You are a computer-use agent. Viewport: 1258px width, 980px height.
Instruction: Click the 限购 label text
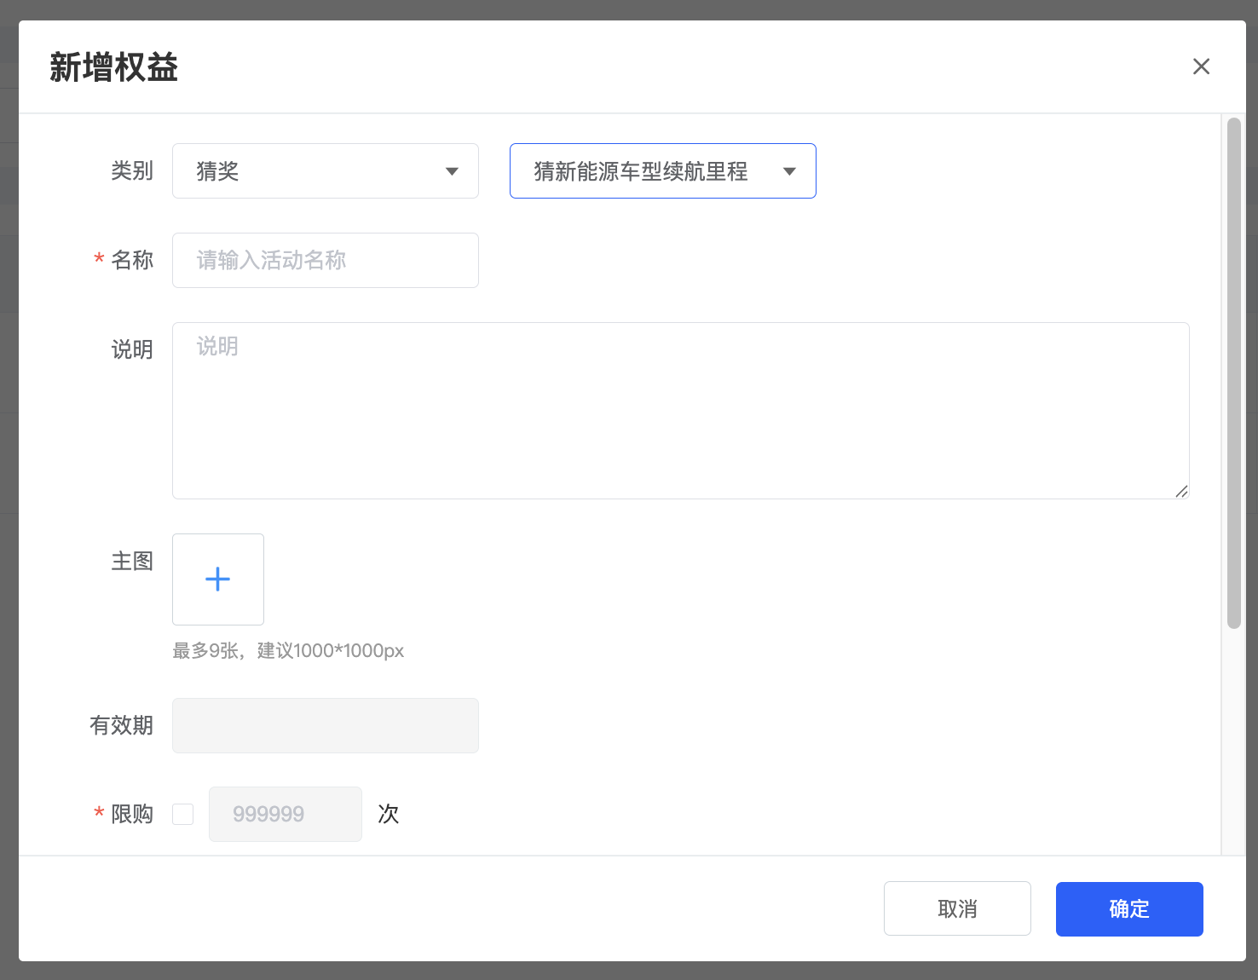(x=132, y=814)
